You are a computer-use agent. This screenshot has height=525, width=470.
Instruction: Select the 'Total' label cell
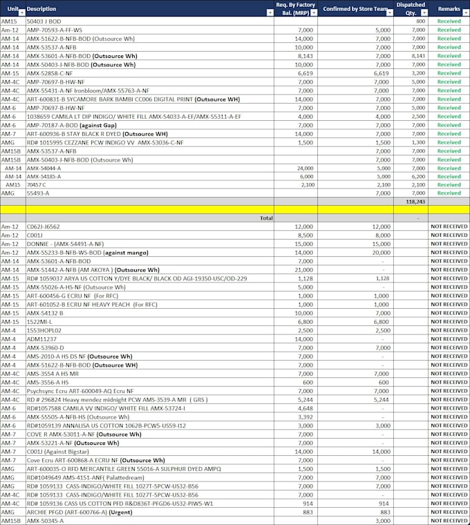150,218
